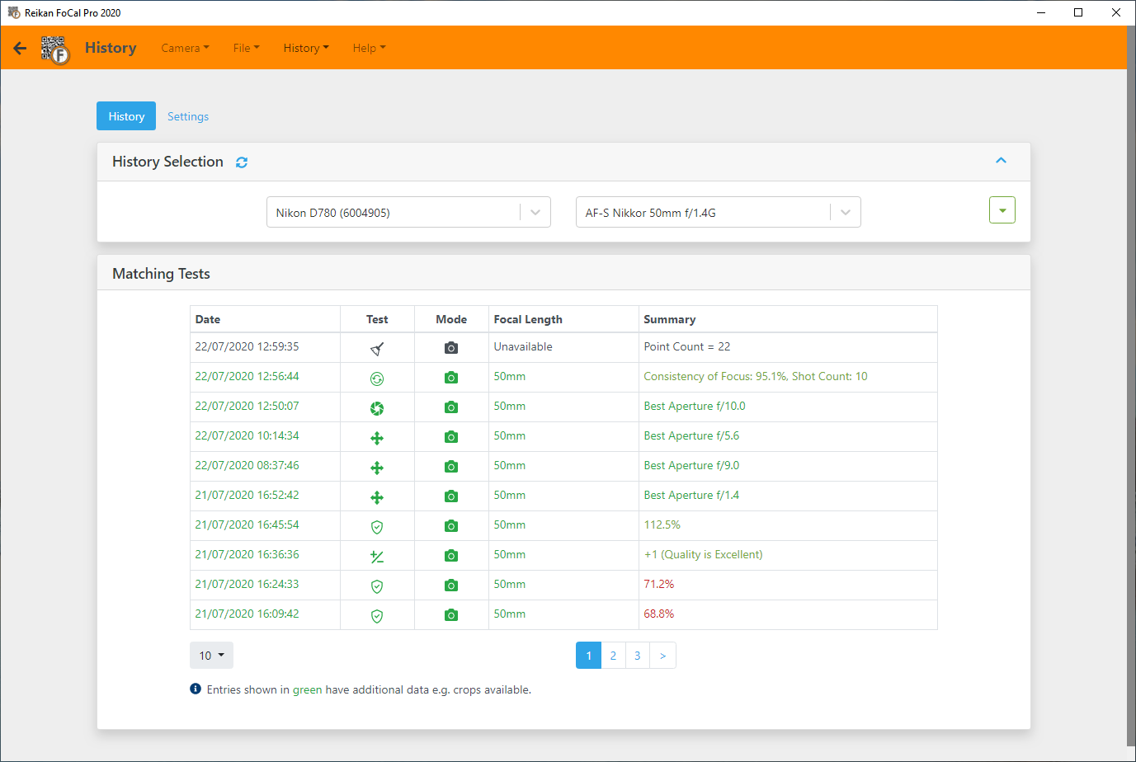Image resolution: width=1136 pixels, height=762 pixels.
Task: Click the 'Point Count = 22' summary
Action: click(686, 346)
